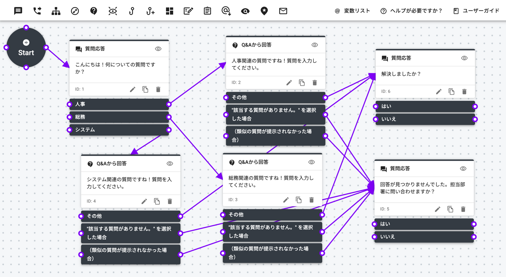
Task: Toggle preview eye on node ID 1
Action: tap(158, 49)
